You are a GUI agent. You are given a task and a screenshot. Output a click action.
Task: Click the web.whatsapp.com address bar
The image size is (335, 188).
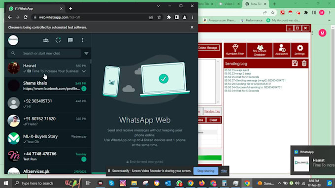[90, 17]
